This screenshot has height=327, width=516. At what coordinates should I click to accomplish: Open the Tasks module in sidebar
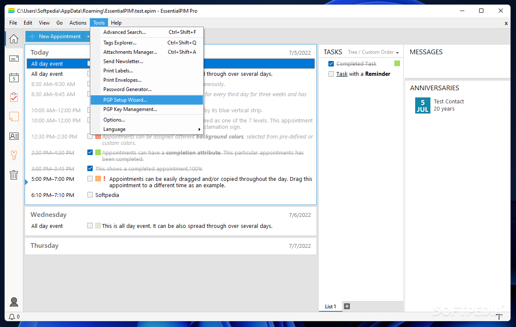(x=14, y=97)
